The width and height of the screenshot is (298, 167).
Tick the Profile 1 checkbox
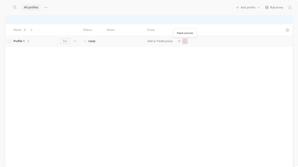coord(9,41)
